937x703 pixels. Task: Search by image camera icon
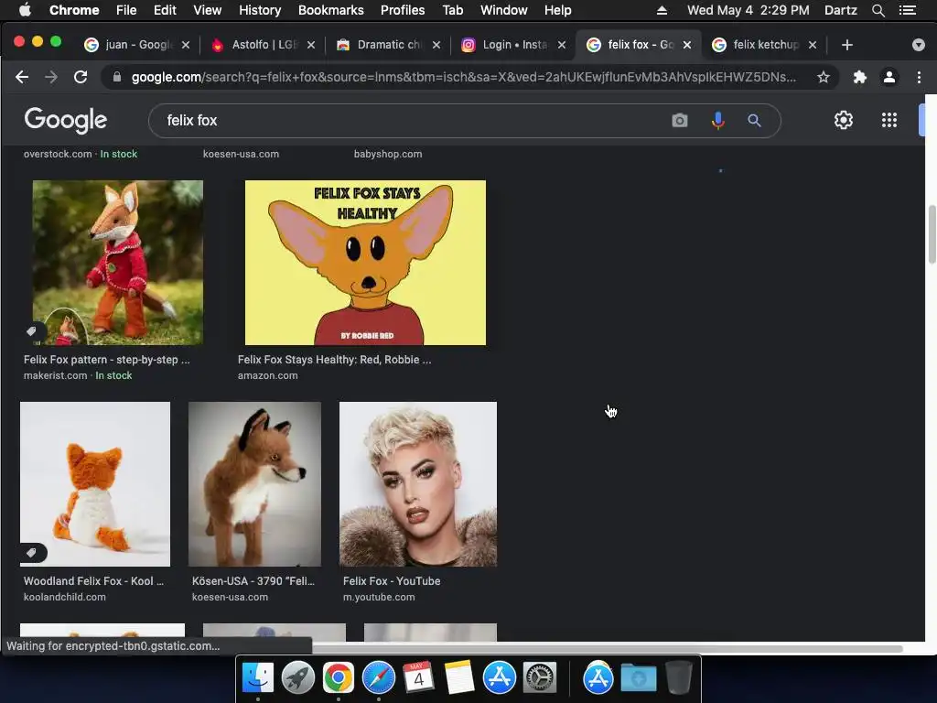680,121
